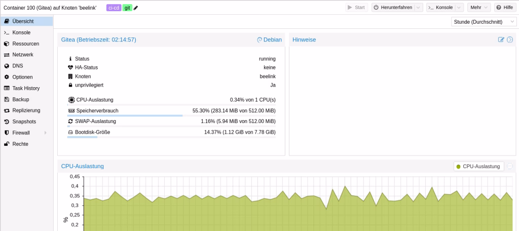The height and width of the screenshot is (231, 519).
Task: Collapse the Hinweise panel with arrow icon
Action: pyautogui.click(x=510, y=40)
